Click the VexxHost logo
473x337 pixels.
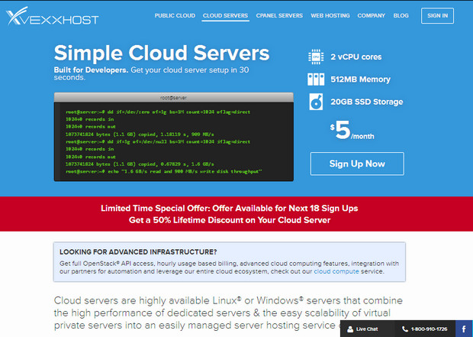pyautogui.click(x=52, y=16)
